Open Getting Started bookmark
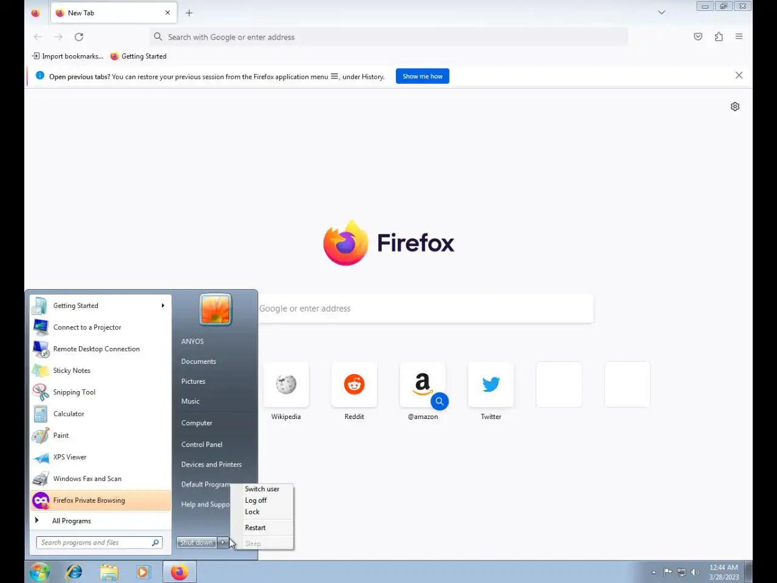Viewport: 777px width, 583px height. (x=138, y=56)
